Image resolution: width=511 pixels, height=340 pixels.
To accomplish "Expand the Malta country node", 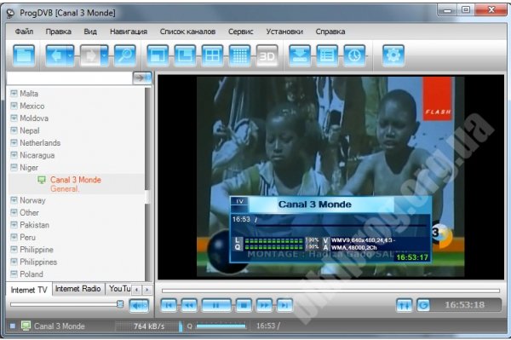I will coord(14,93).
